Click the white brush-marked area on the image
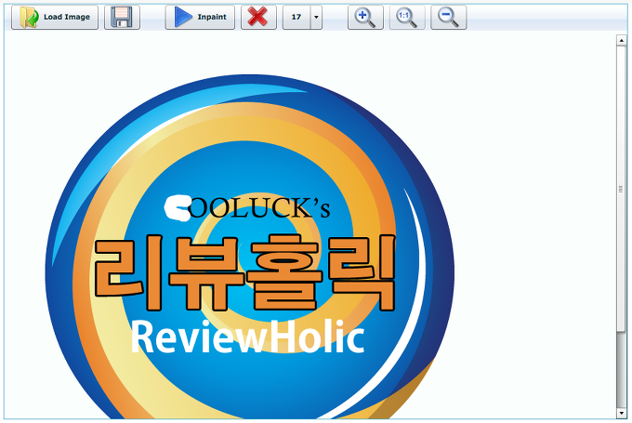Image resolution: width=632 pixels, height=423 pixels. point(178,208)
